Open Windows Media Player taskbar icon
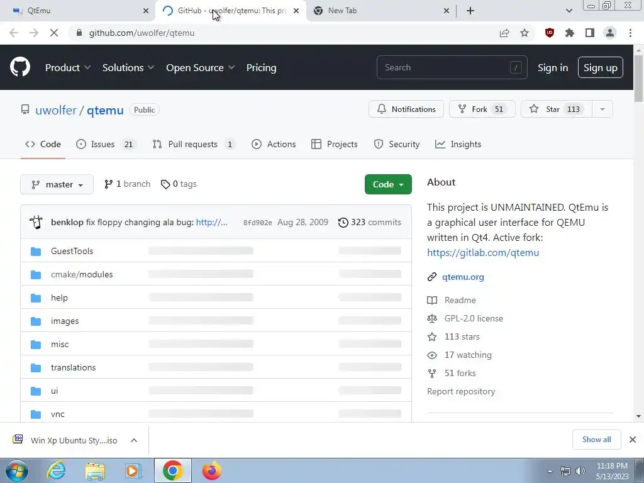 (x=133, y=470)
